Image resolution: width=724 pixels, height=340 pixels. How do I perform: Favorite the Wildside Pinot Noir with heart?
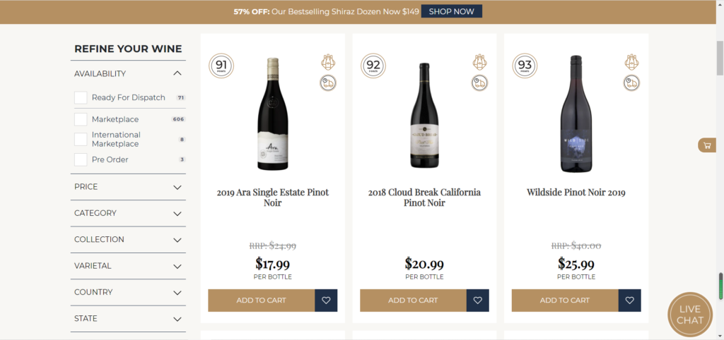[629, 300]
